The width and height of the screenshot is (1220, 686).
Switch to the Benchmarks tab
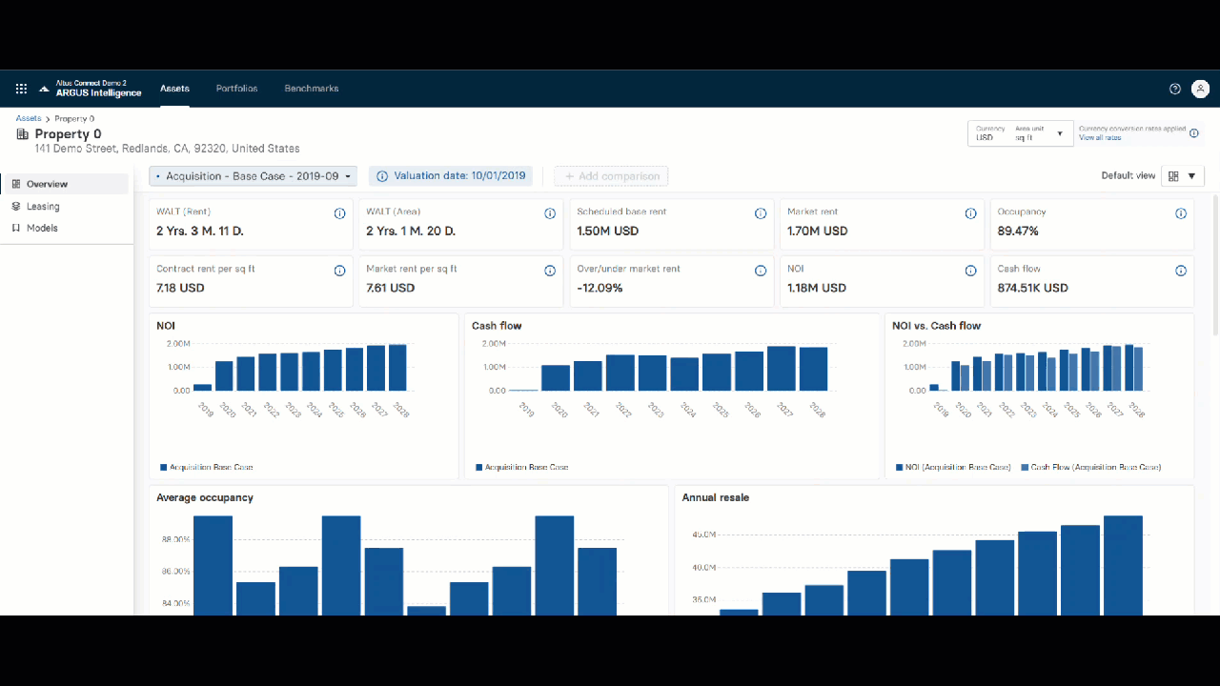(311, 88)
